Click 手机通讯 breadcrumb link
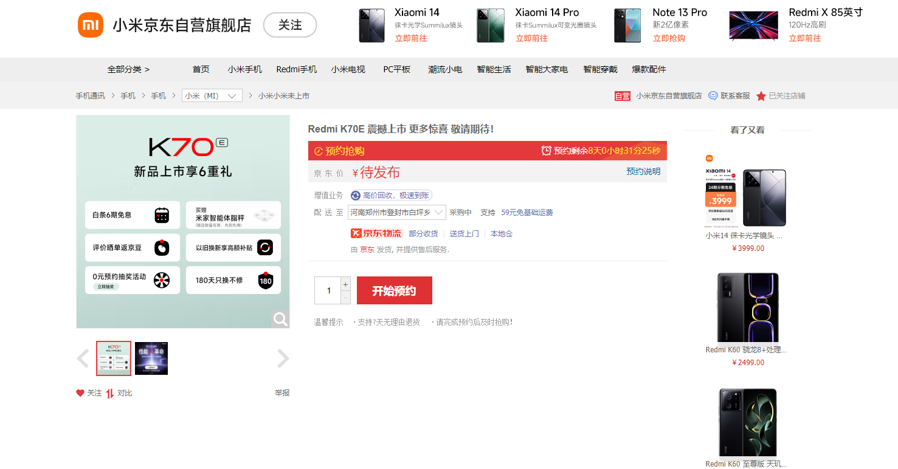Image resolution: width=898 pixels, height=469 pixels. point(91,96)
